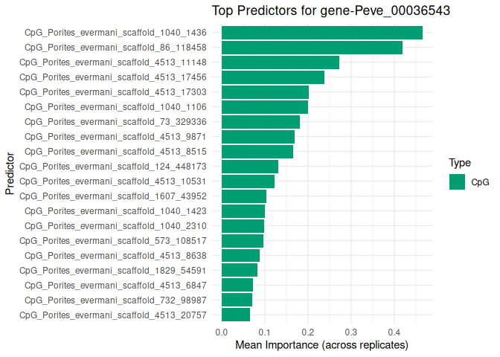Click the chart title for gene-Peve_00036543
Viewport: 500px width, 357px height.
[330, 10]
